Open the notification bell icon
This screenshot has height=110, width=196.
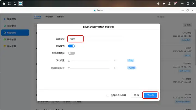click(164, 4)
